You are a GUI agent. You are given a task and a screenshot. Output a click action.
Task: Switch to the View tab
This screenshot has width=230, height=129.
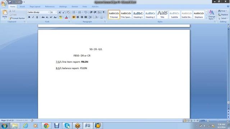point(84,6)
